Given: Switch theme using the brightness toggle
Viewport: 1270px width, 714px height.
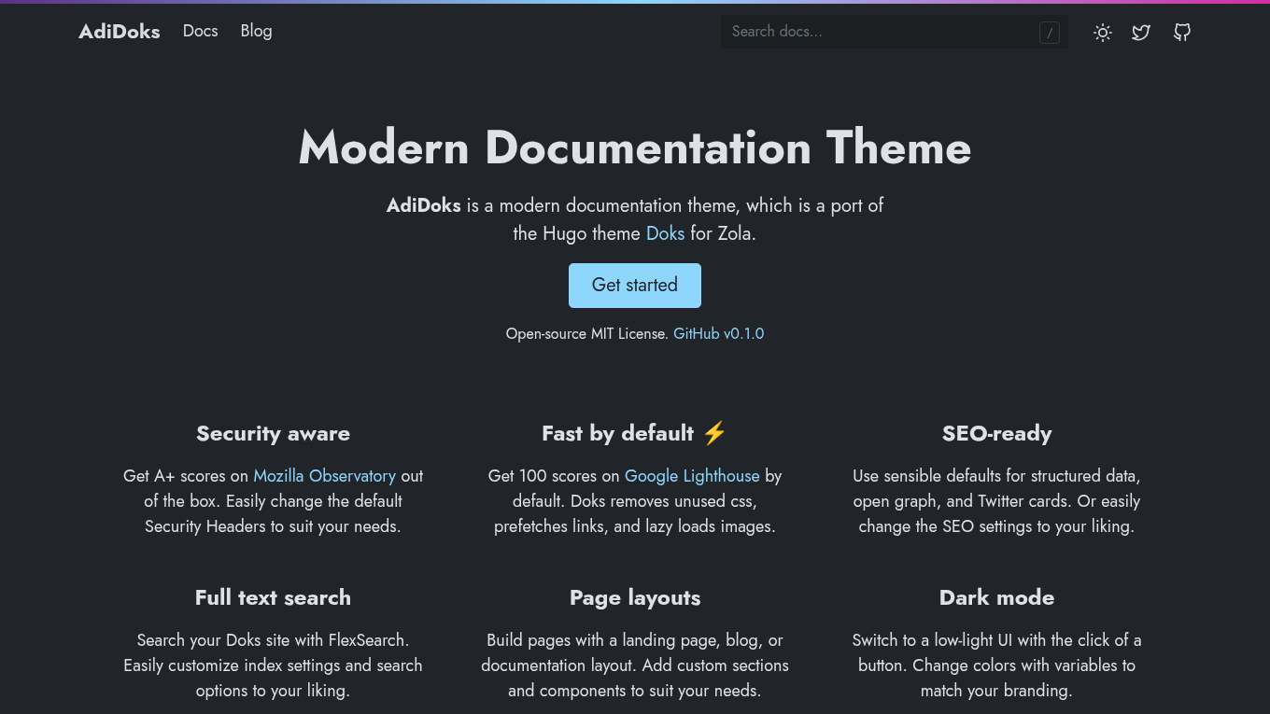Looking at the screenshot, I should (1102, 32).
